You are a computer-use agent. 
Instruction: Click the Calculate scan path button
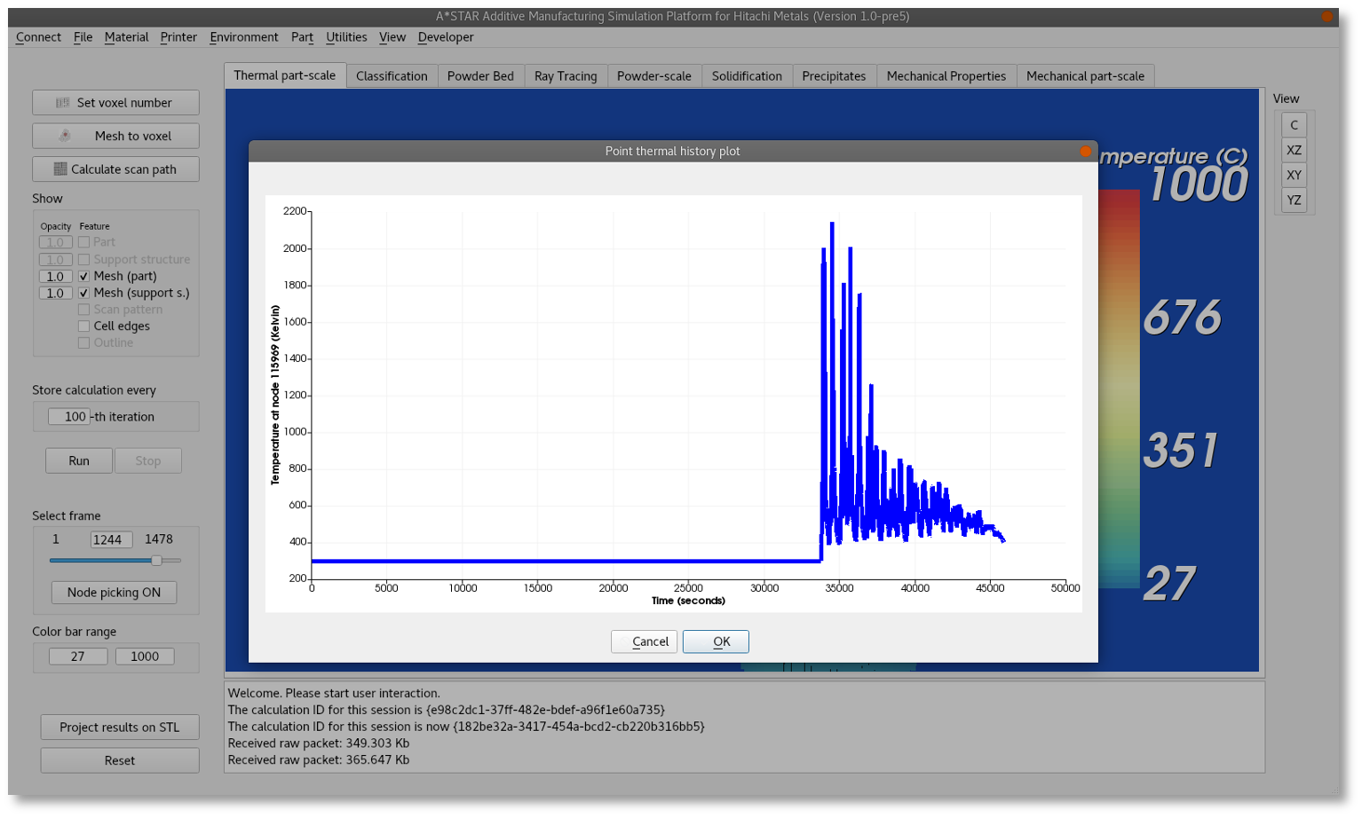click(115, 169)
